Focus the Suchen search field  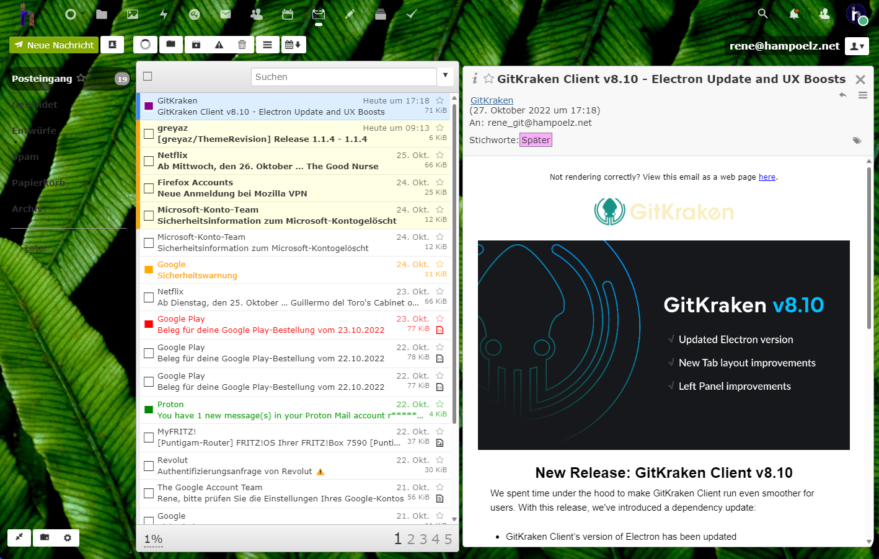[x=344, y=77]
